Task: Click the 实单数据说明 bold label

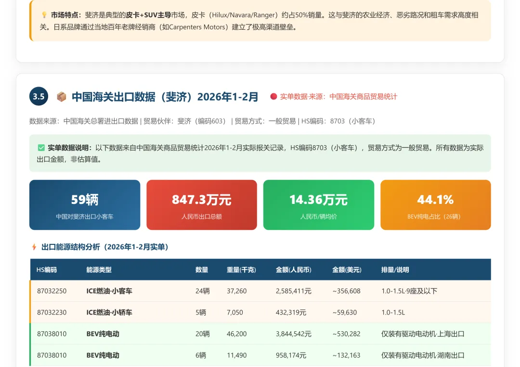Action: [x=70, y=148]
